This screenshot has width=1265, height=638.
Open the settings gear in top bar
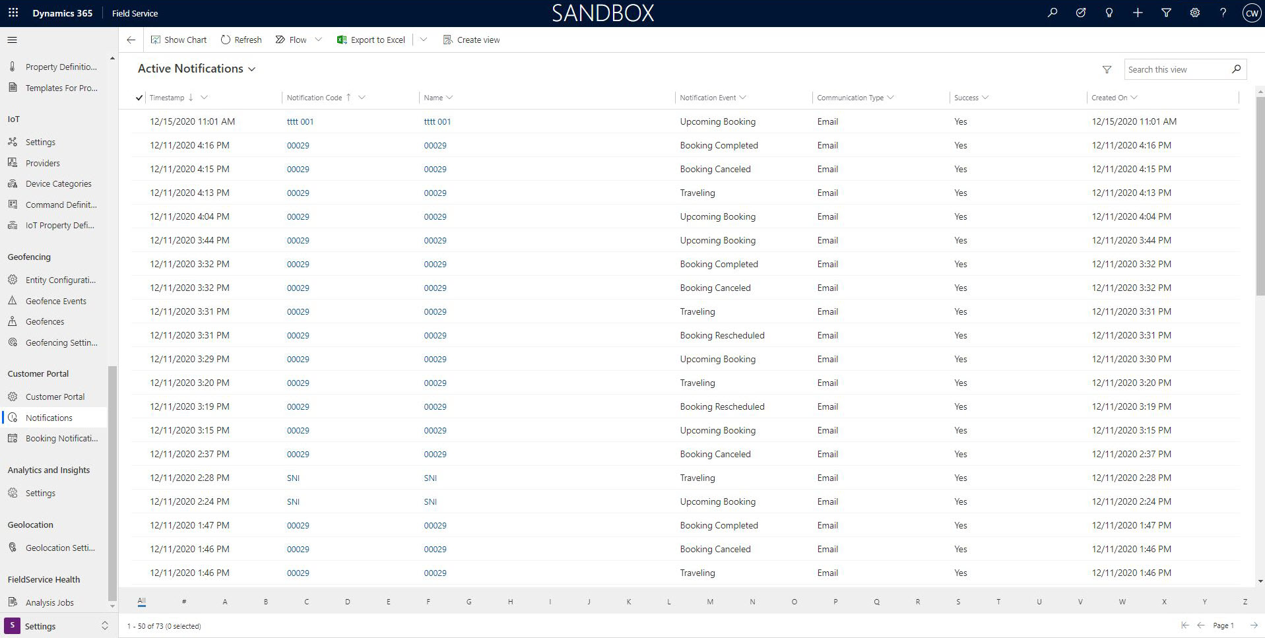(x=1194, y=13)
